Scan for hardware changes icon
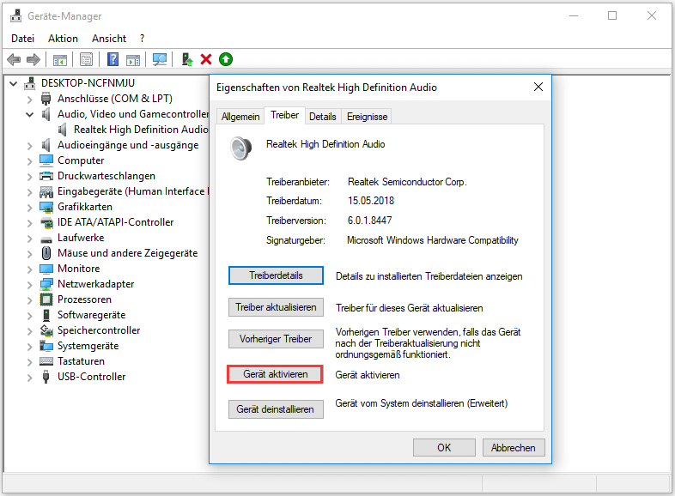The width and height of the screenshot is (675, 496). [x=160, y=59]
